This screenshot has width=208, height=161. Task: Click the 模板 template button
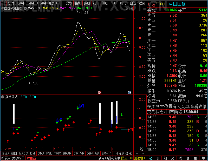tap(129, 153)
